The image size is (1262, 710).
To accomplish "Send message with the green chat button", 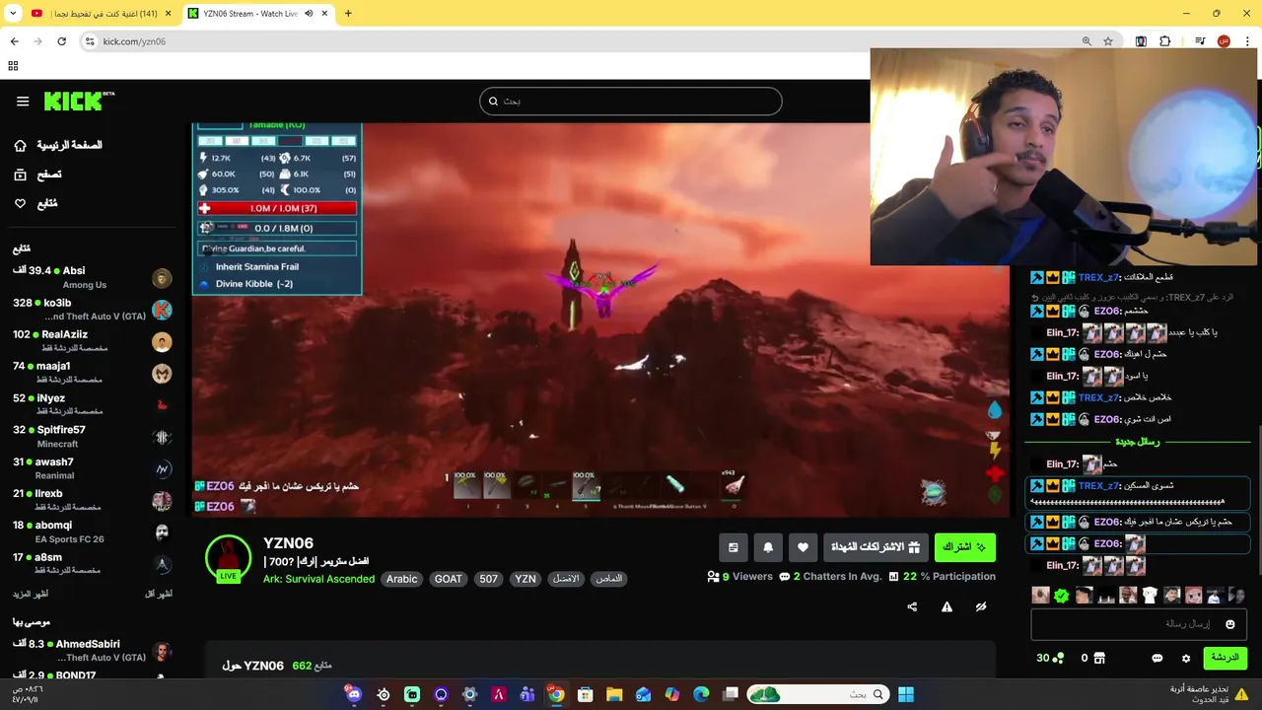I will (1225, 658).
